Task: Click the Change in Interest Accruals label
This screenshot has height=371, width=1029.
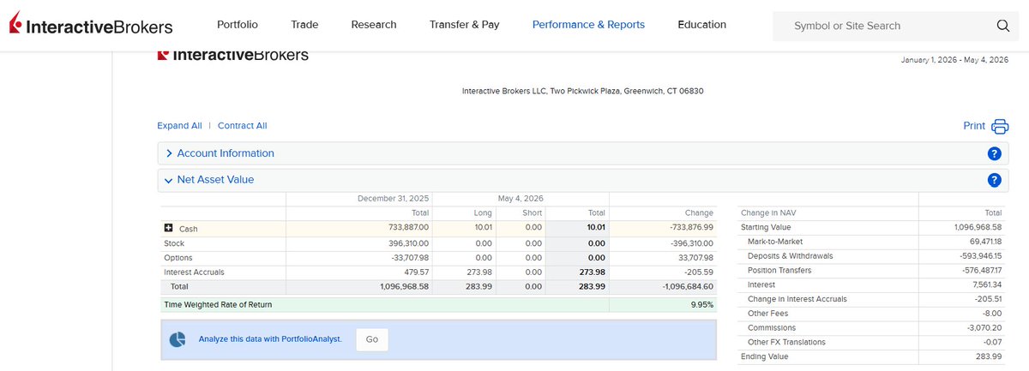Action: (x=797, y=299)
